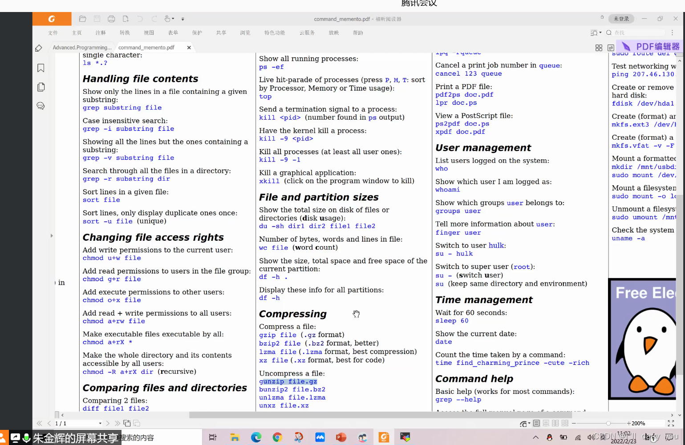Viewport: 685px width, 445px height.
Task: Expand the left navigation panel arrow
Action: 52,236
